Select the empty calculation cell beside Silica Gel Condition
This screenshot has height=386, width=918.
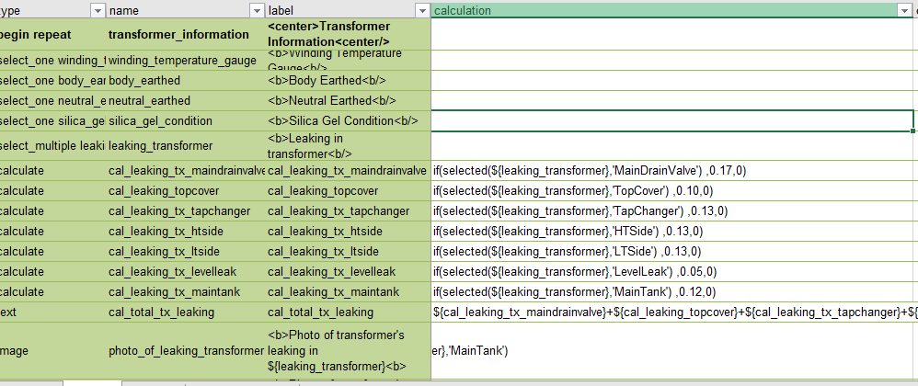(x=671, y=120)
